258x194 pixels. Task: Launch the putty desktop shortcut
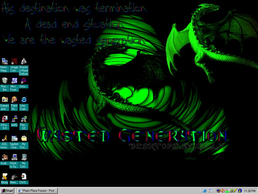(14, 119)
